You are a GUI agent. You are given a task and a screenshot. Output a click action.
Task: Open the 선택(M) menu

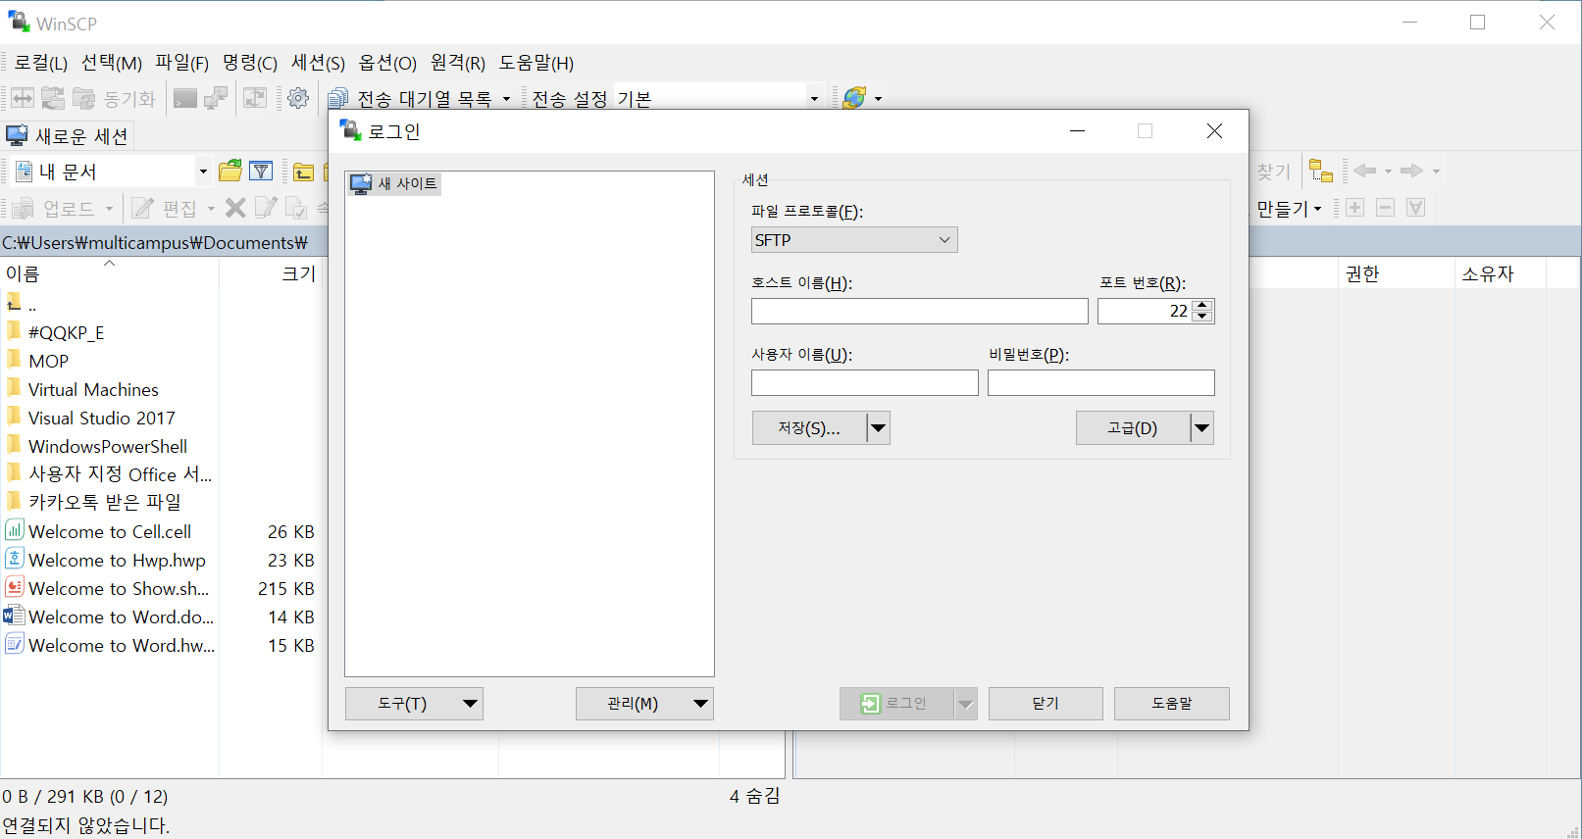(x=112, y=63)
